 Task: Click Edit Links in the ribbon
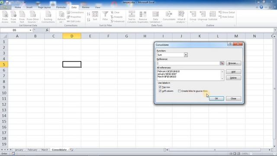(74, 21)
